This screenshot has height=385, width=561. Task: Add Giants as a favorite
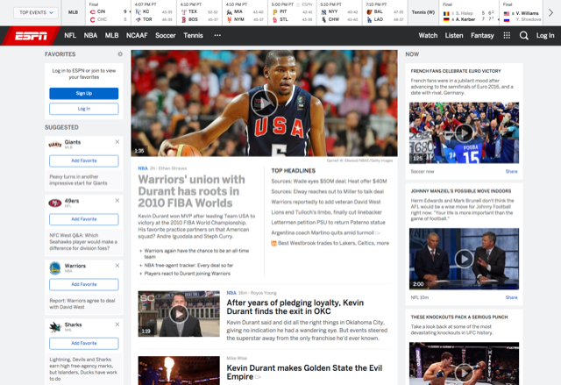(84, 161)
